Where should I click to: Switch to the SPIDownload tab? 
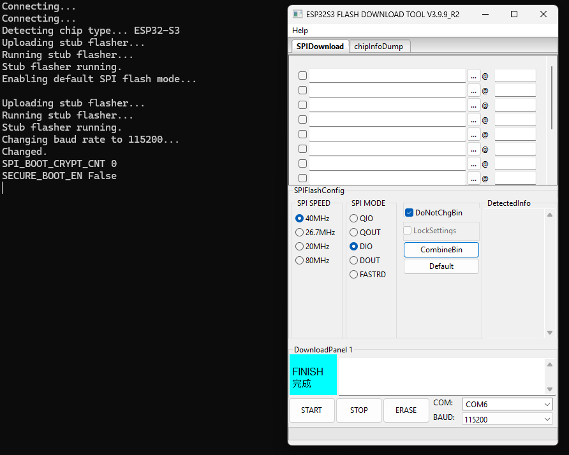[320, 47]
